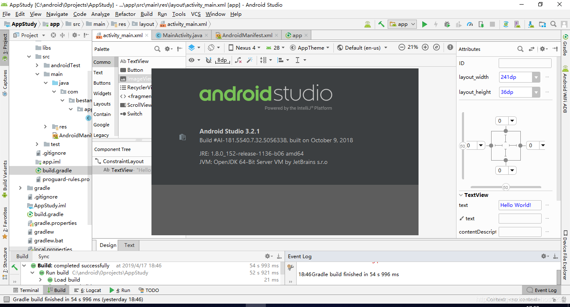Select build.gradle under app in project tree
The image size is (570, 307).
(57, 170)
